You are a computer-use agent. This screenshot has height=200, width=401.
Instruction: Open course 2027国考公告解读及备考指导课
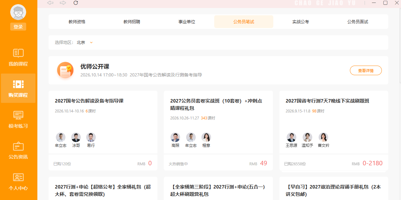tap(89, 101)
